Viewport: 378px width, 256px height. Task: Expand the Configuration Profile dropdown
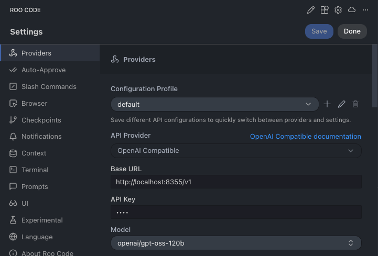[214, 104]
